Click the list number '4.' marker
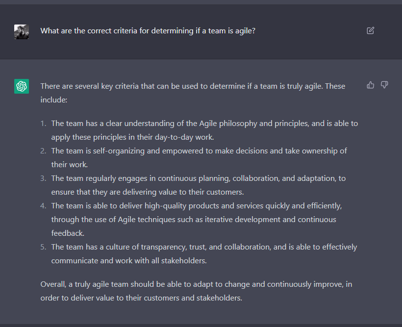402x327 pixels. point(44,206)
